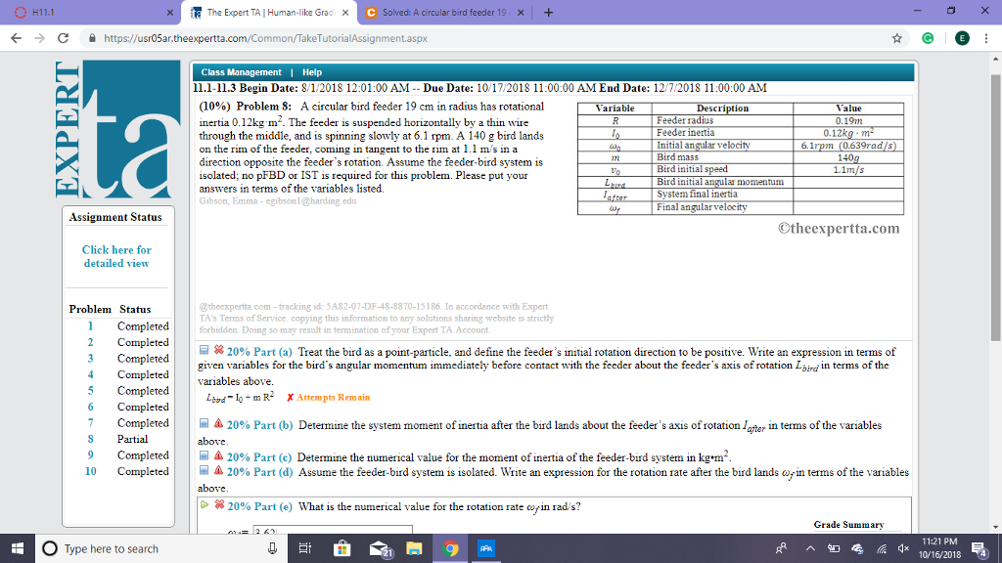The width and height of the screenshot is (1002, 563).
Task: Click Part (a) red X status icon
Action: 218,350
